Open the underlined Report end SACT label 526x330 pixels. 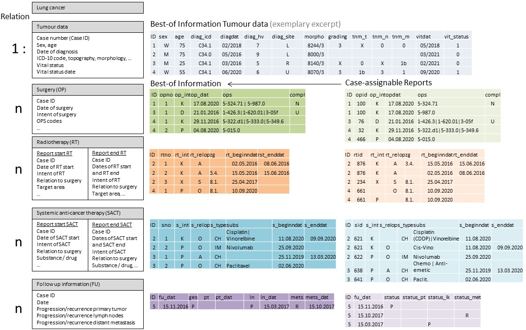click(x=112, y=225)
